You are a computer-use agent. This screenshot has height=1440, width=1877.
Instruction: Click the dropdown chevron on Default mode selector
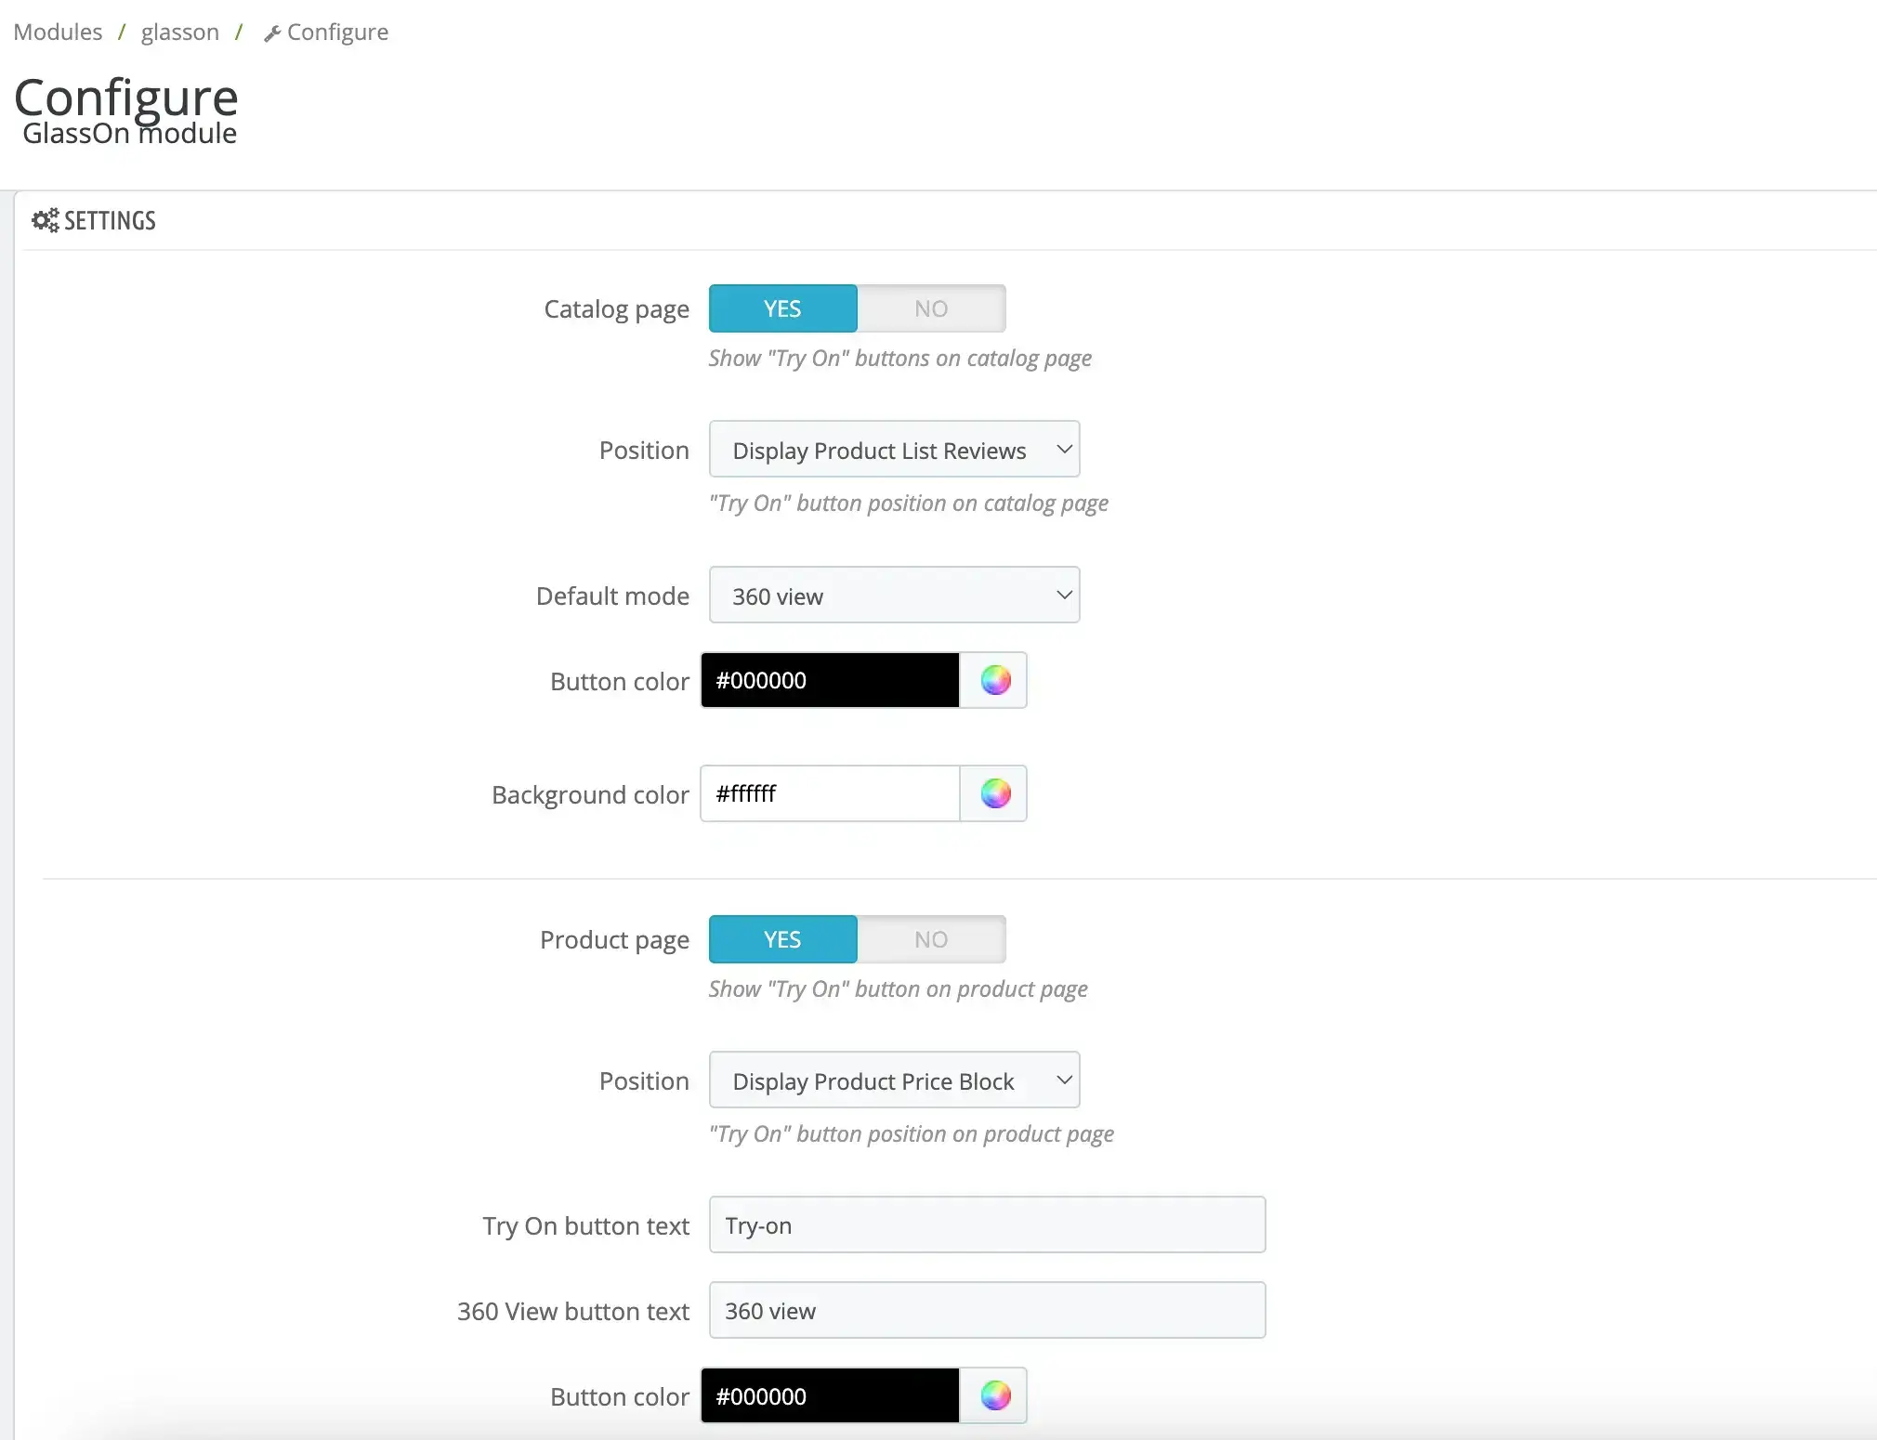coord(1062,595)
